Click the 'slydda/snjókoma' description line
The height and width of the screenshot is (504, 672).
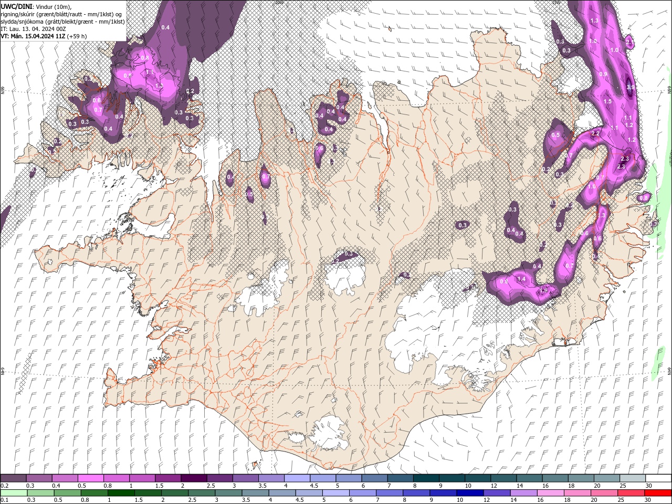62,22
